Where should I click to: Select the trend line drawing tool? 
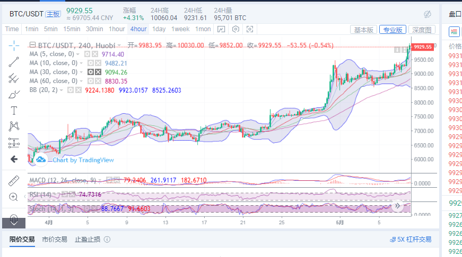pos(14,62)
